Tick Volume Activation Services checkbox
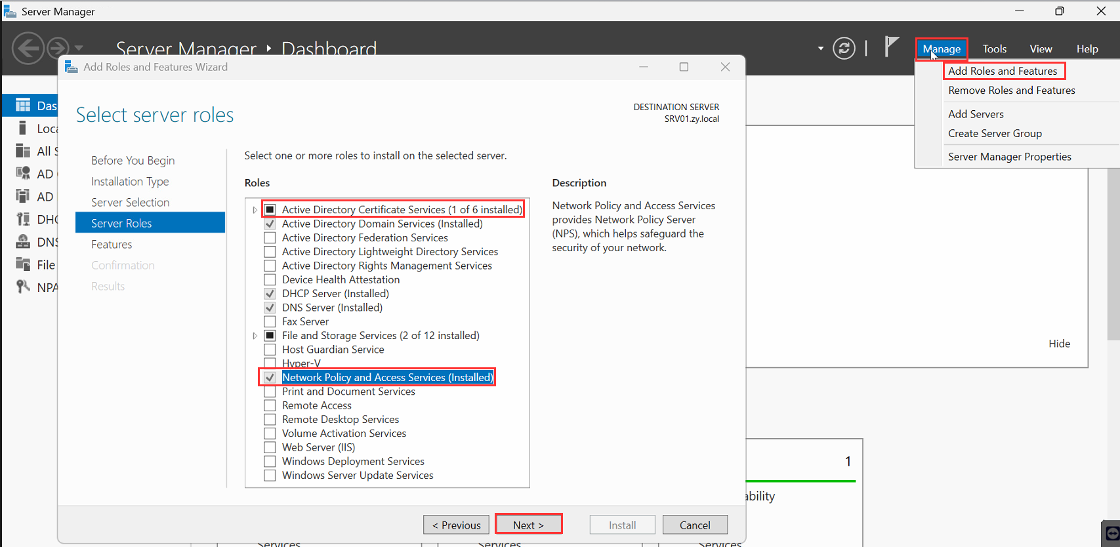This screenshot has width=1120, height=547. tap(270, 434)
